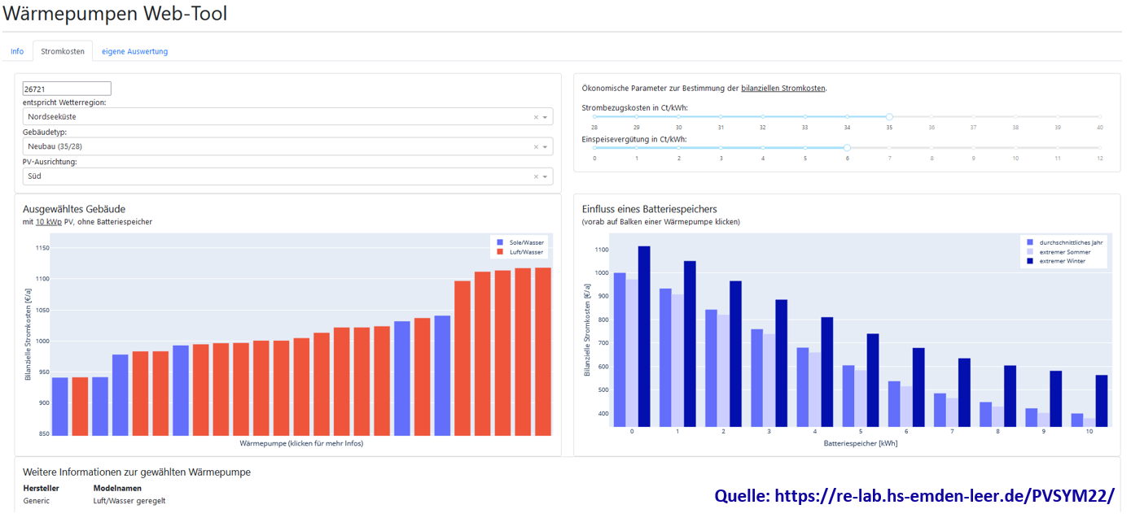
Task: Click the Einspeisevergütung slider handle at 6
Action: tap(847, 148)
